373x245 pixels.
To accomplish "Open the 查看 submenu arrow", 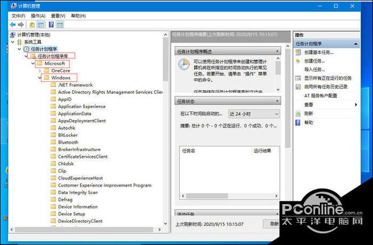I will click(356, 105).
